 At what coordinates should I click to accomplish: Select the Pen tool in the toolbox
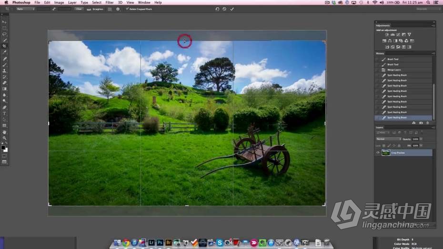pyautogui.click(x=4, y=107)
